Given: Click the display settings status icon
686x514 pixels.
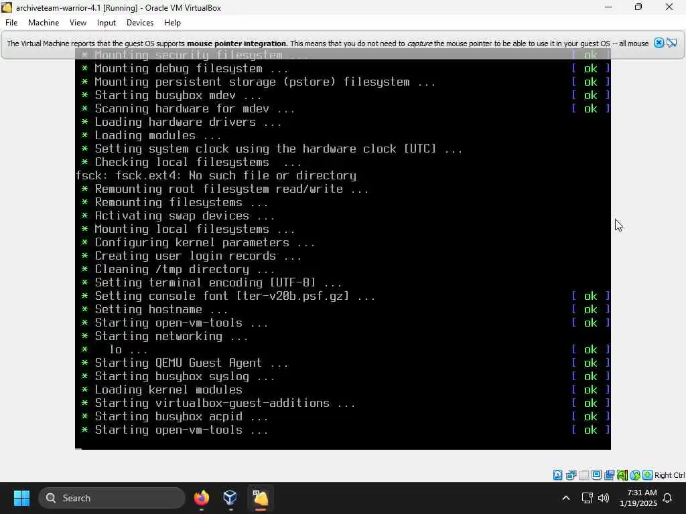Looking at the screenshot, I should pyautogui.click(x=596, y=475).
